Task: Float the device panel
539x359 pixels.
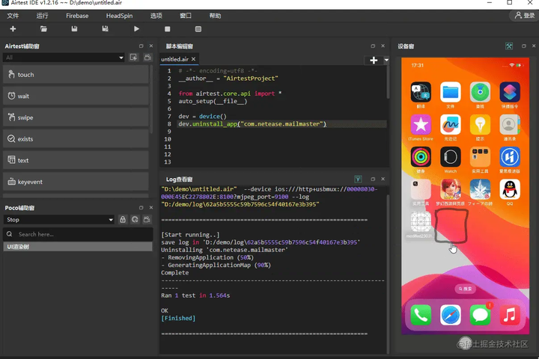Action: 523,46
